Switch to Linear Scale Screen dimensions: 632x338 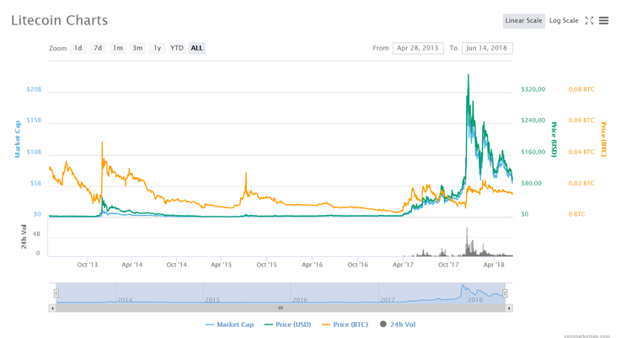[x=523, y=20]
